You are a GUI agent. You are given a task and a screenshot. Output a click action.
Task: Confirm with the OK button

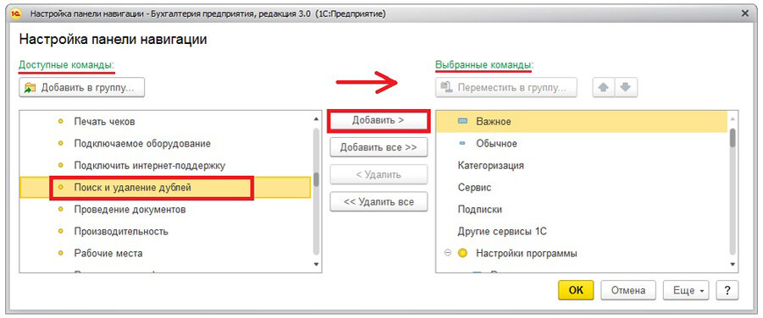[x=576, y=290]
